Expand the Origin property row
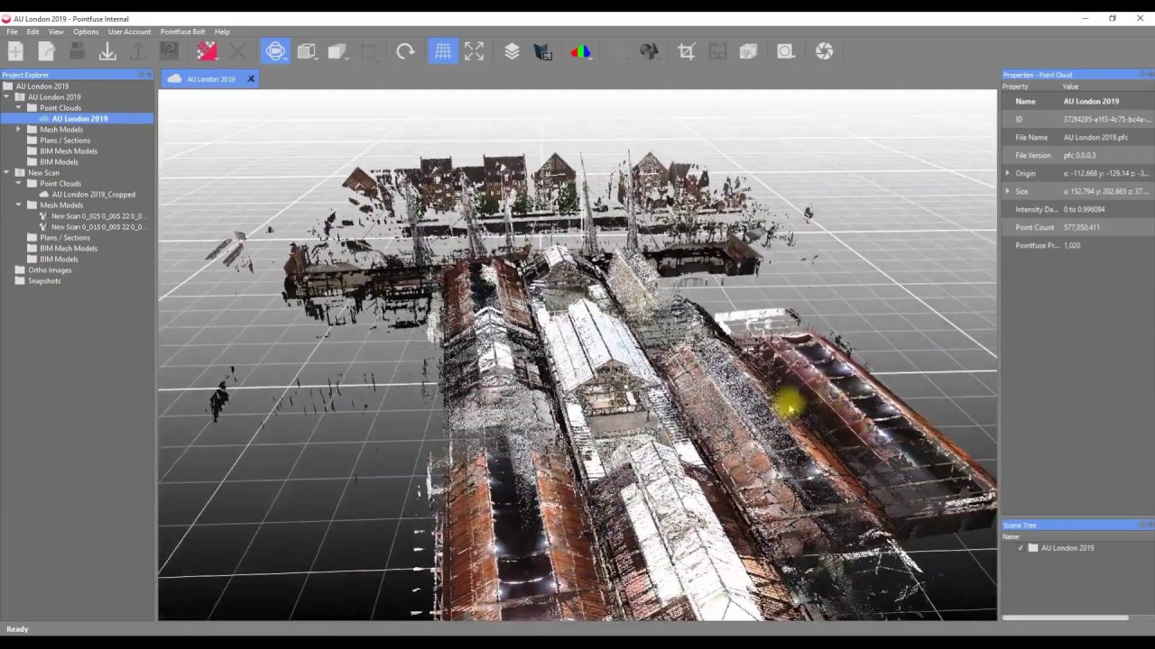 (x=1008, y=173)
